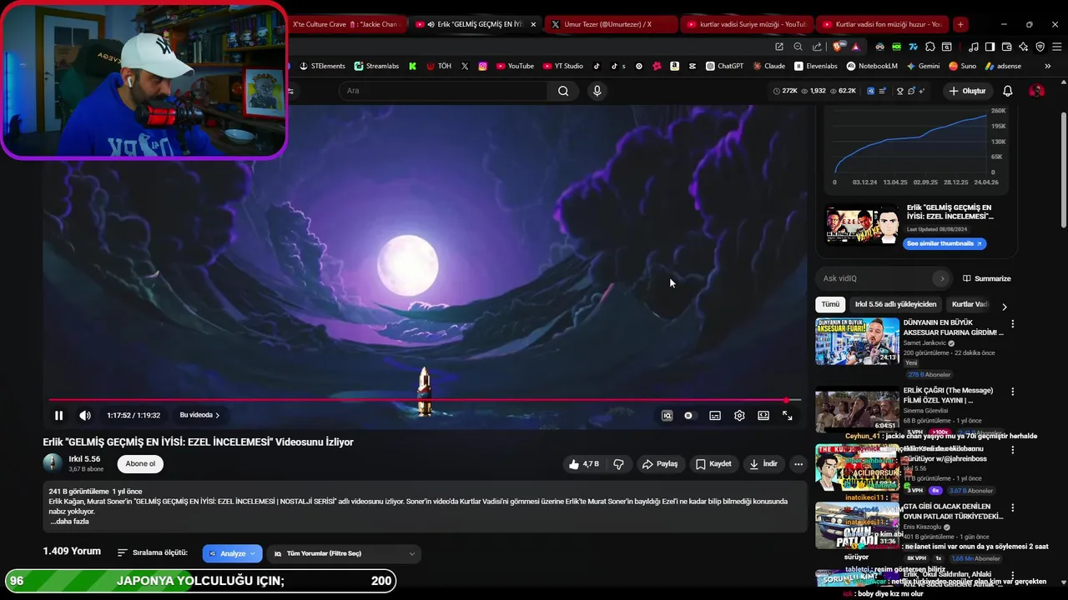Open the Irkıl 5.56 channel avatar

point(53,463)
